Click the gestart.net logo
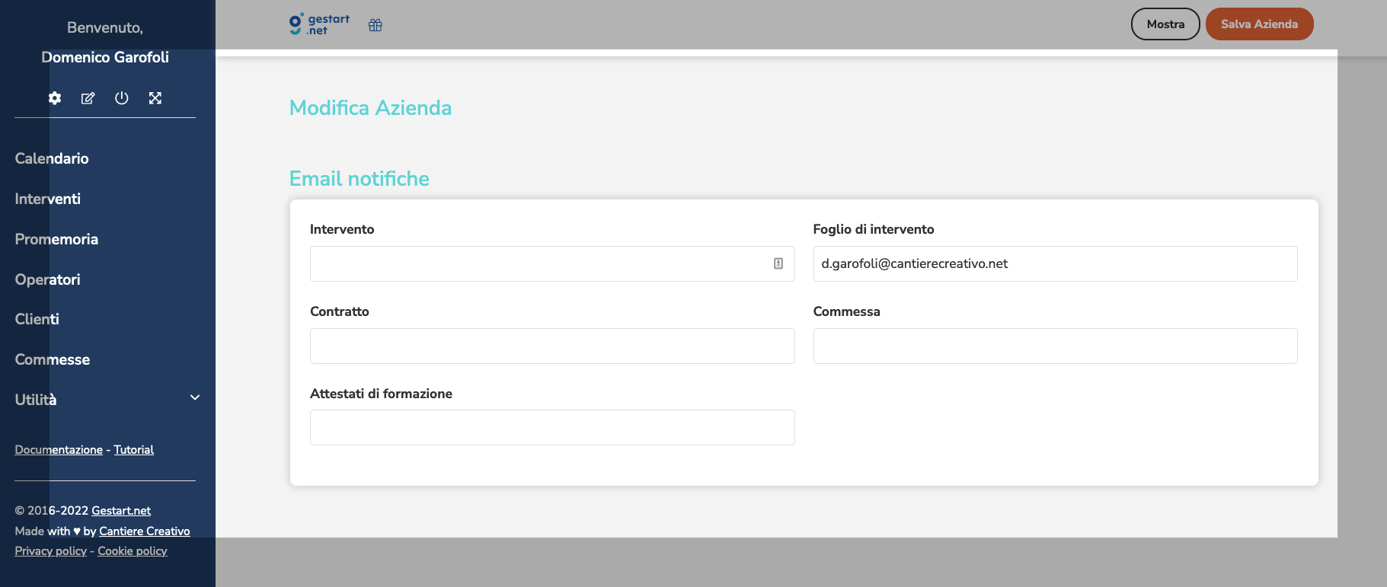This screenshot has width=1387, height=587. point(319,24)
